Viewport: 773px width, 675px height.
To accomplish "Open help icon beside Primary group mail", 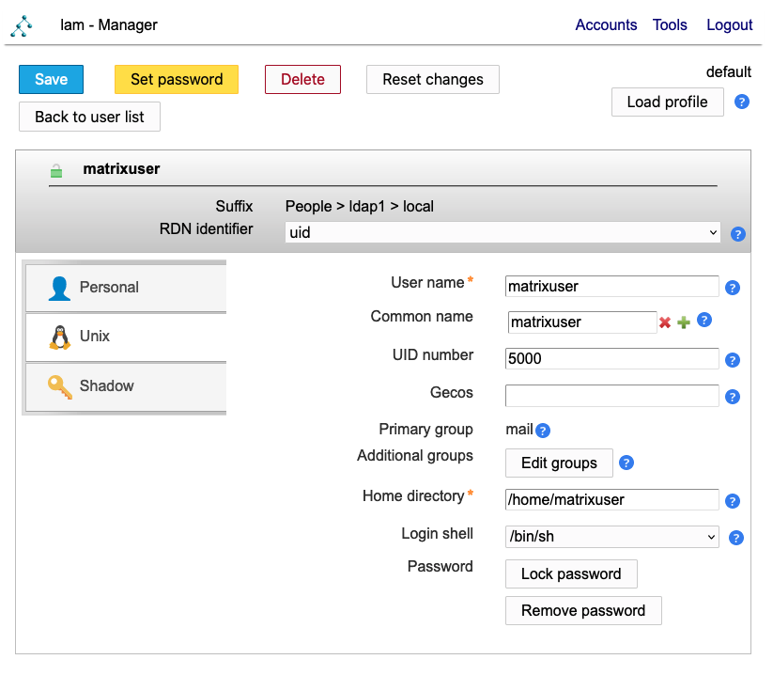I will (542, 431).
